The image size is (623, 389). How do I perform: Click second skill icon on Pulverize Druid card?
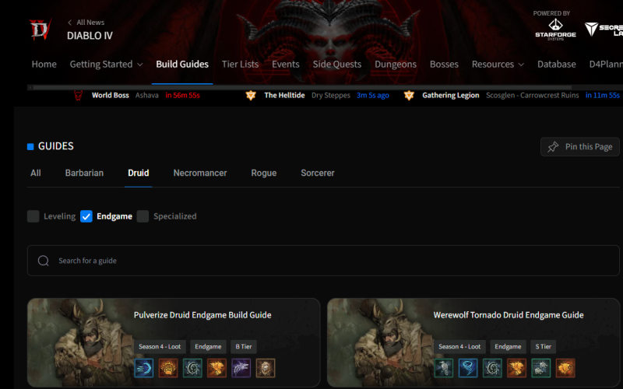(168, 368)
